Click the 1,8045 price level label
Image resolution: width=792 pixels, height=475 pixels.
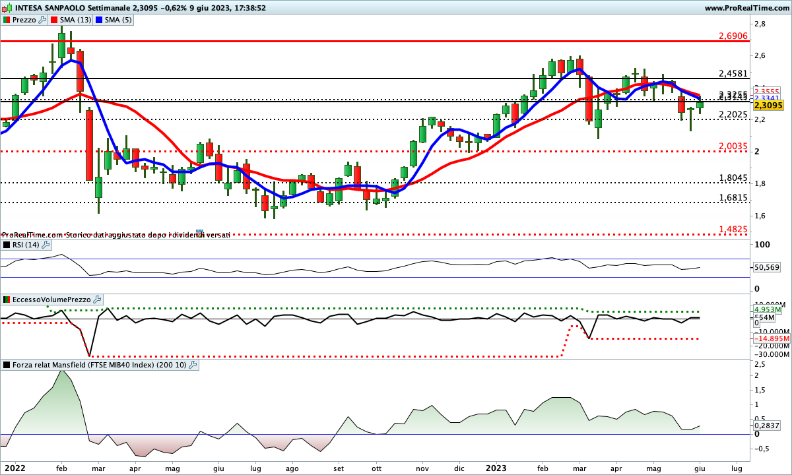point(732,177)
